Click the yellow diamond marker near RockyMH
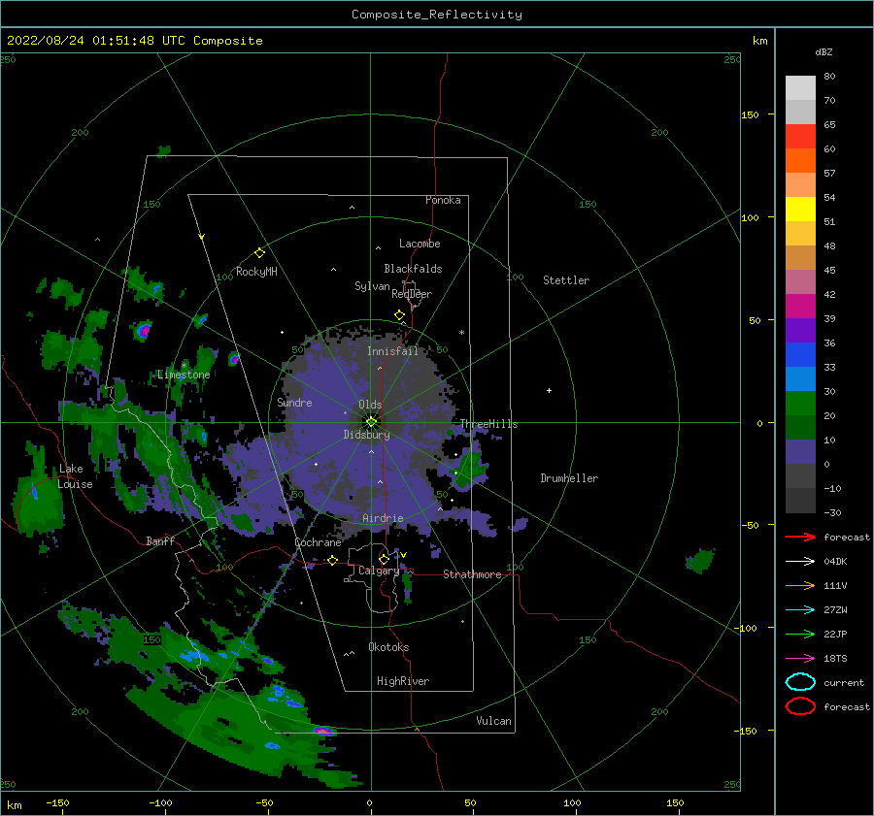Screen dimensions: 874x816 pyautogui.click(x=259, y=253)
